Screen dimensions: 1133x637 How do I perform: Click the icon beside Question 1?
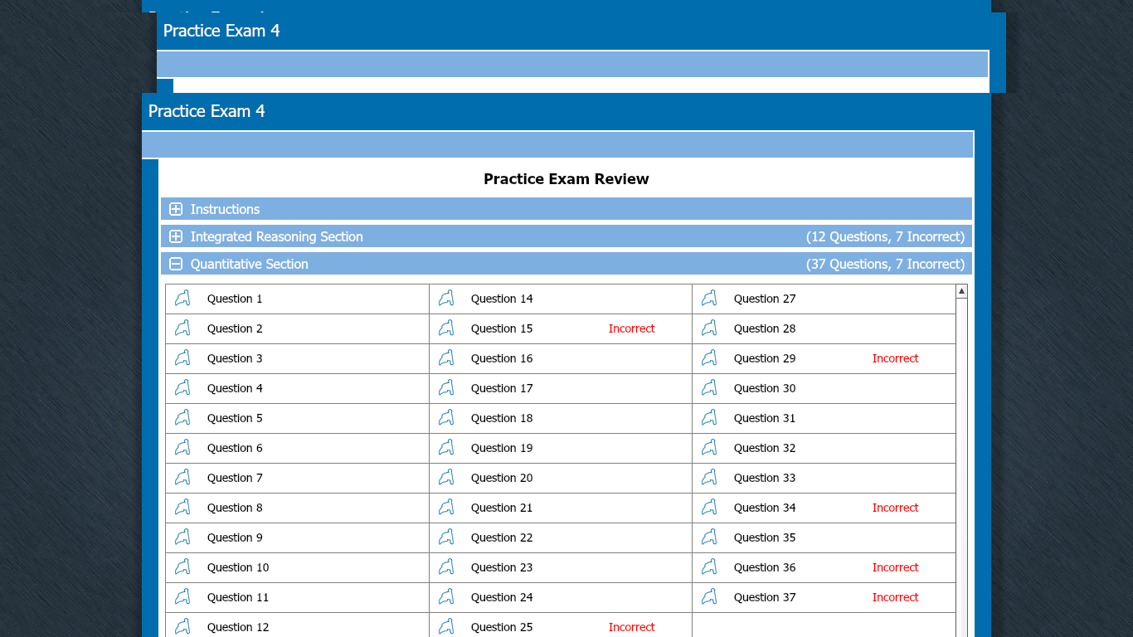pos(182,299)
